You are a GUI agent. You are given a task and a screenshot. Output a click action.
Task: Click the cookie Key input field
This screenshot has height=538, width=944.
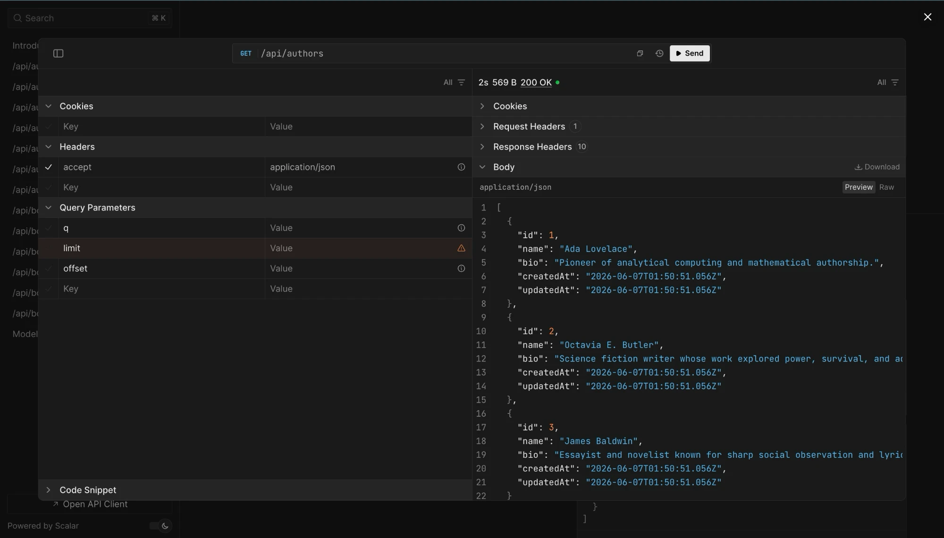click(x=161, y=126)
